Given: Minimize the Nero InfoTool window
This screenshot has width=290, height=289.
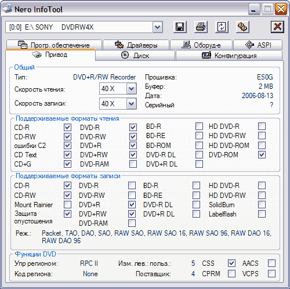Looking at the screenshot, I should coord(254,9).
